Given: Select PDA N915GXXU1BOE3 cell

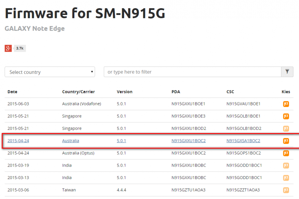Looking at the screenshot, I should click(x=189, y=116).
